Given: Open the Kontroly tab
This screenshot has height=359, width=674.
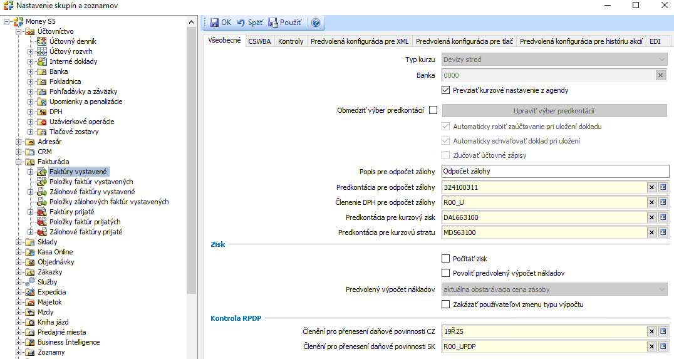Looking at the screenshot, I should (291, 41).
